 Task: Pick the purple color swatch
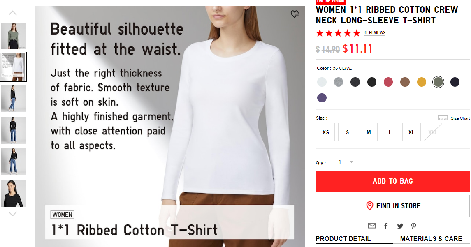coord(322,98)
